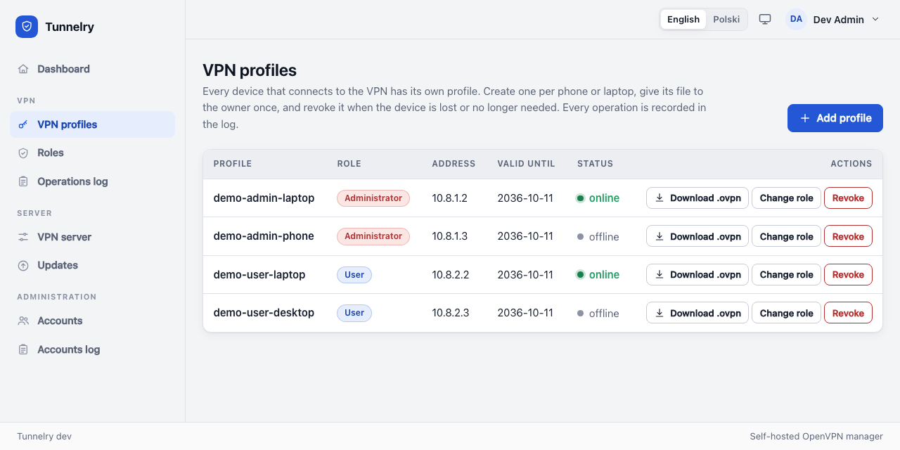
Task: Open Operations log in sidebar
Action: (x=92, y=181)
